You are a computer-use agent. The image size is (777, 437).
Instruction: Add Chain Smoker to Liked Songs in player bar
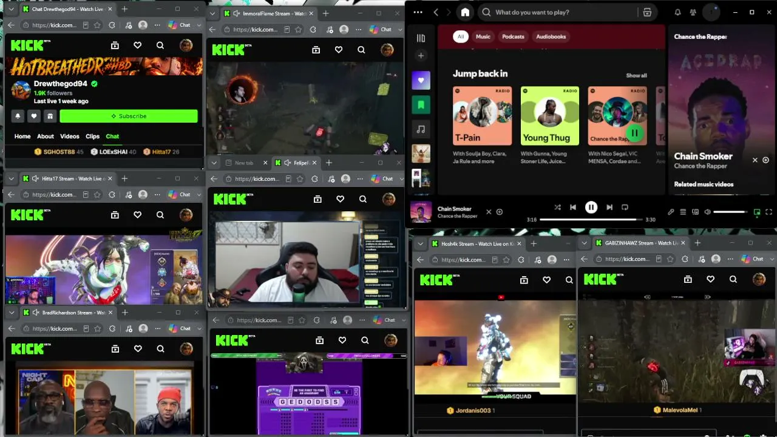(500, 212)
